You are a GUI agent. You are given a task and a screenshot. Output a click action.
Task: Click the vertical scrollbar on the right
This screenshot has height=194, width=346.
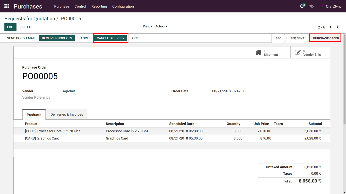(x=344, y=81)
